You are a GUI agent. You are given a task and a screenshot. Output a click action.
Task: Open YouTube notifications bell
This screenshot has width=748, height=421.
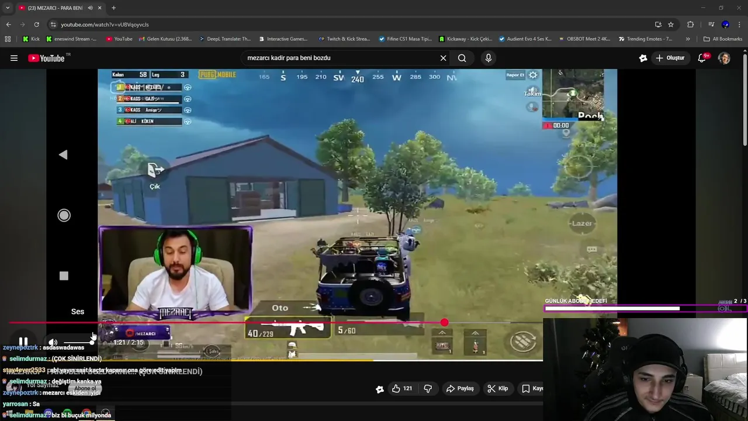coord(703,58)
